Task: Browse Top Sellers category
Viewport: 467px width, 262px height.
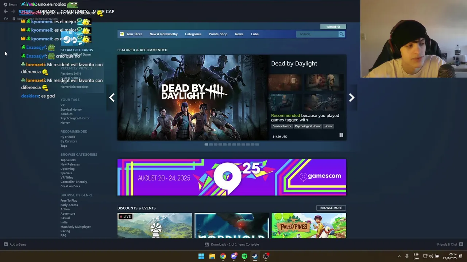Action: (68, 160)
